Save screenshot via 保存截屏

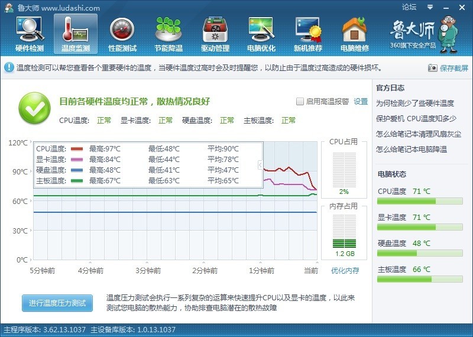click(x=453, y=68)
